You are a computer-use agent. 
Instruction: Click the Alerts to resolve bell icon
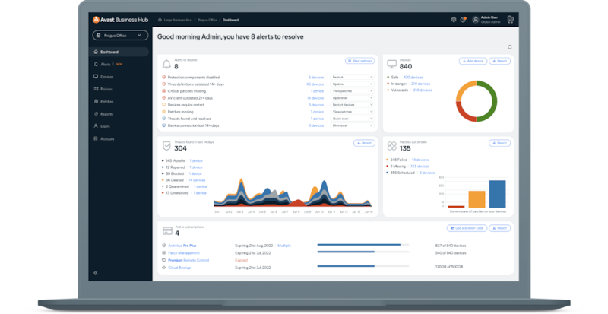(x=166, y=64)
